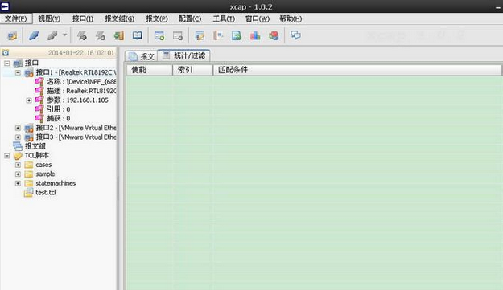The width and height of the screenshot is (503, 290).
Task: Click the green and orange door toolbar icon
Action: pos(118,35)
